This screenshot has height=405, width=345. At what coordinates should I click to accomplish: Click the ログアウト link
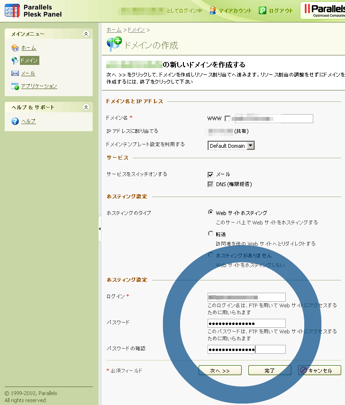click(x=281, y=10)
